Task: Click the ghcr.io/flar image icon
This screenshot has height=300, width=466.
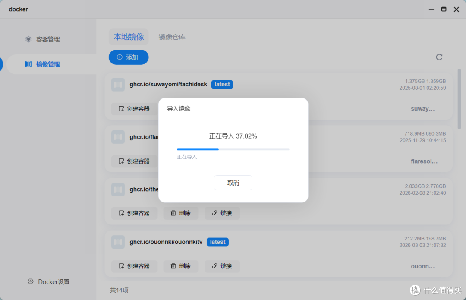Action: tap(118, 137)
